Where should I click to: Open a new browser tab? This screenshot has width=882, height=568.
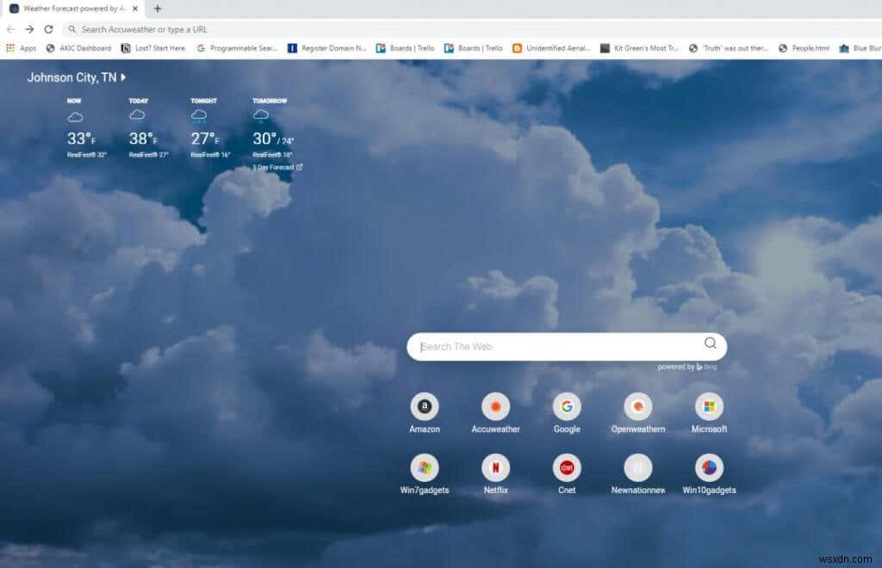tap(156, 9)
